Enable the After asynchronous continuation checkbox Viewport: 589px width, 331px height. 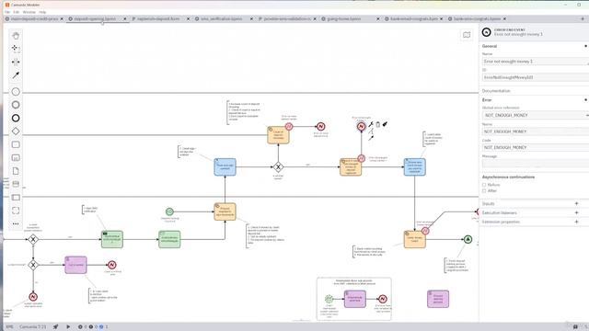pos(484,190)
